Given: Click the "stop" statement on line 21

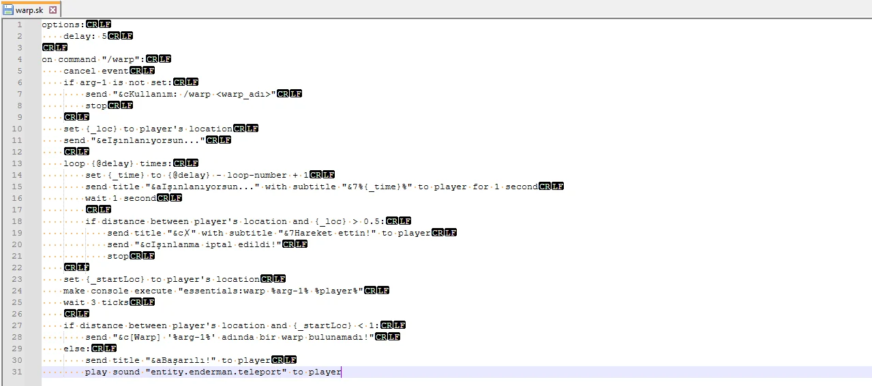Looking at the screenshot, I should click(x=118, y=256).
